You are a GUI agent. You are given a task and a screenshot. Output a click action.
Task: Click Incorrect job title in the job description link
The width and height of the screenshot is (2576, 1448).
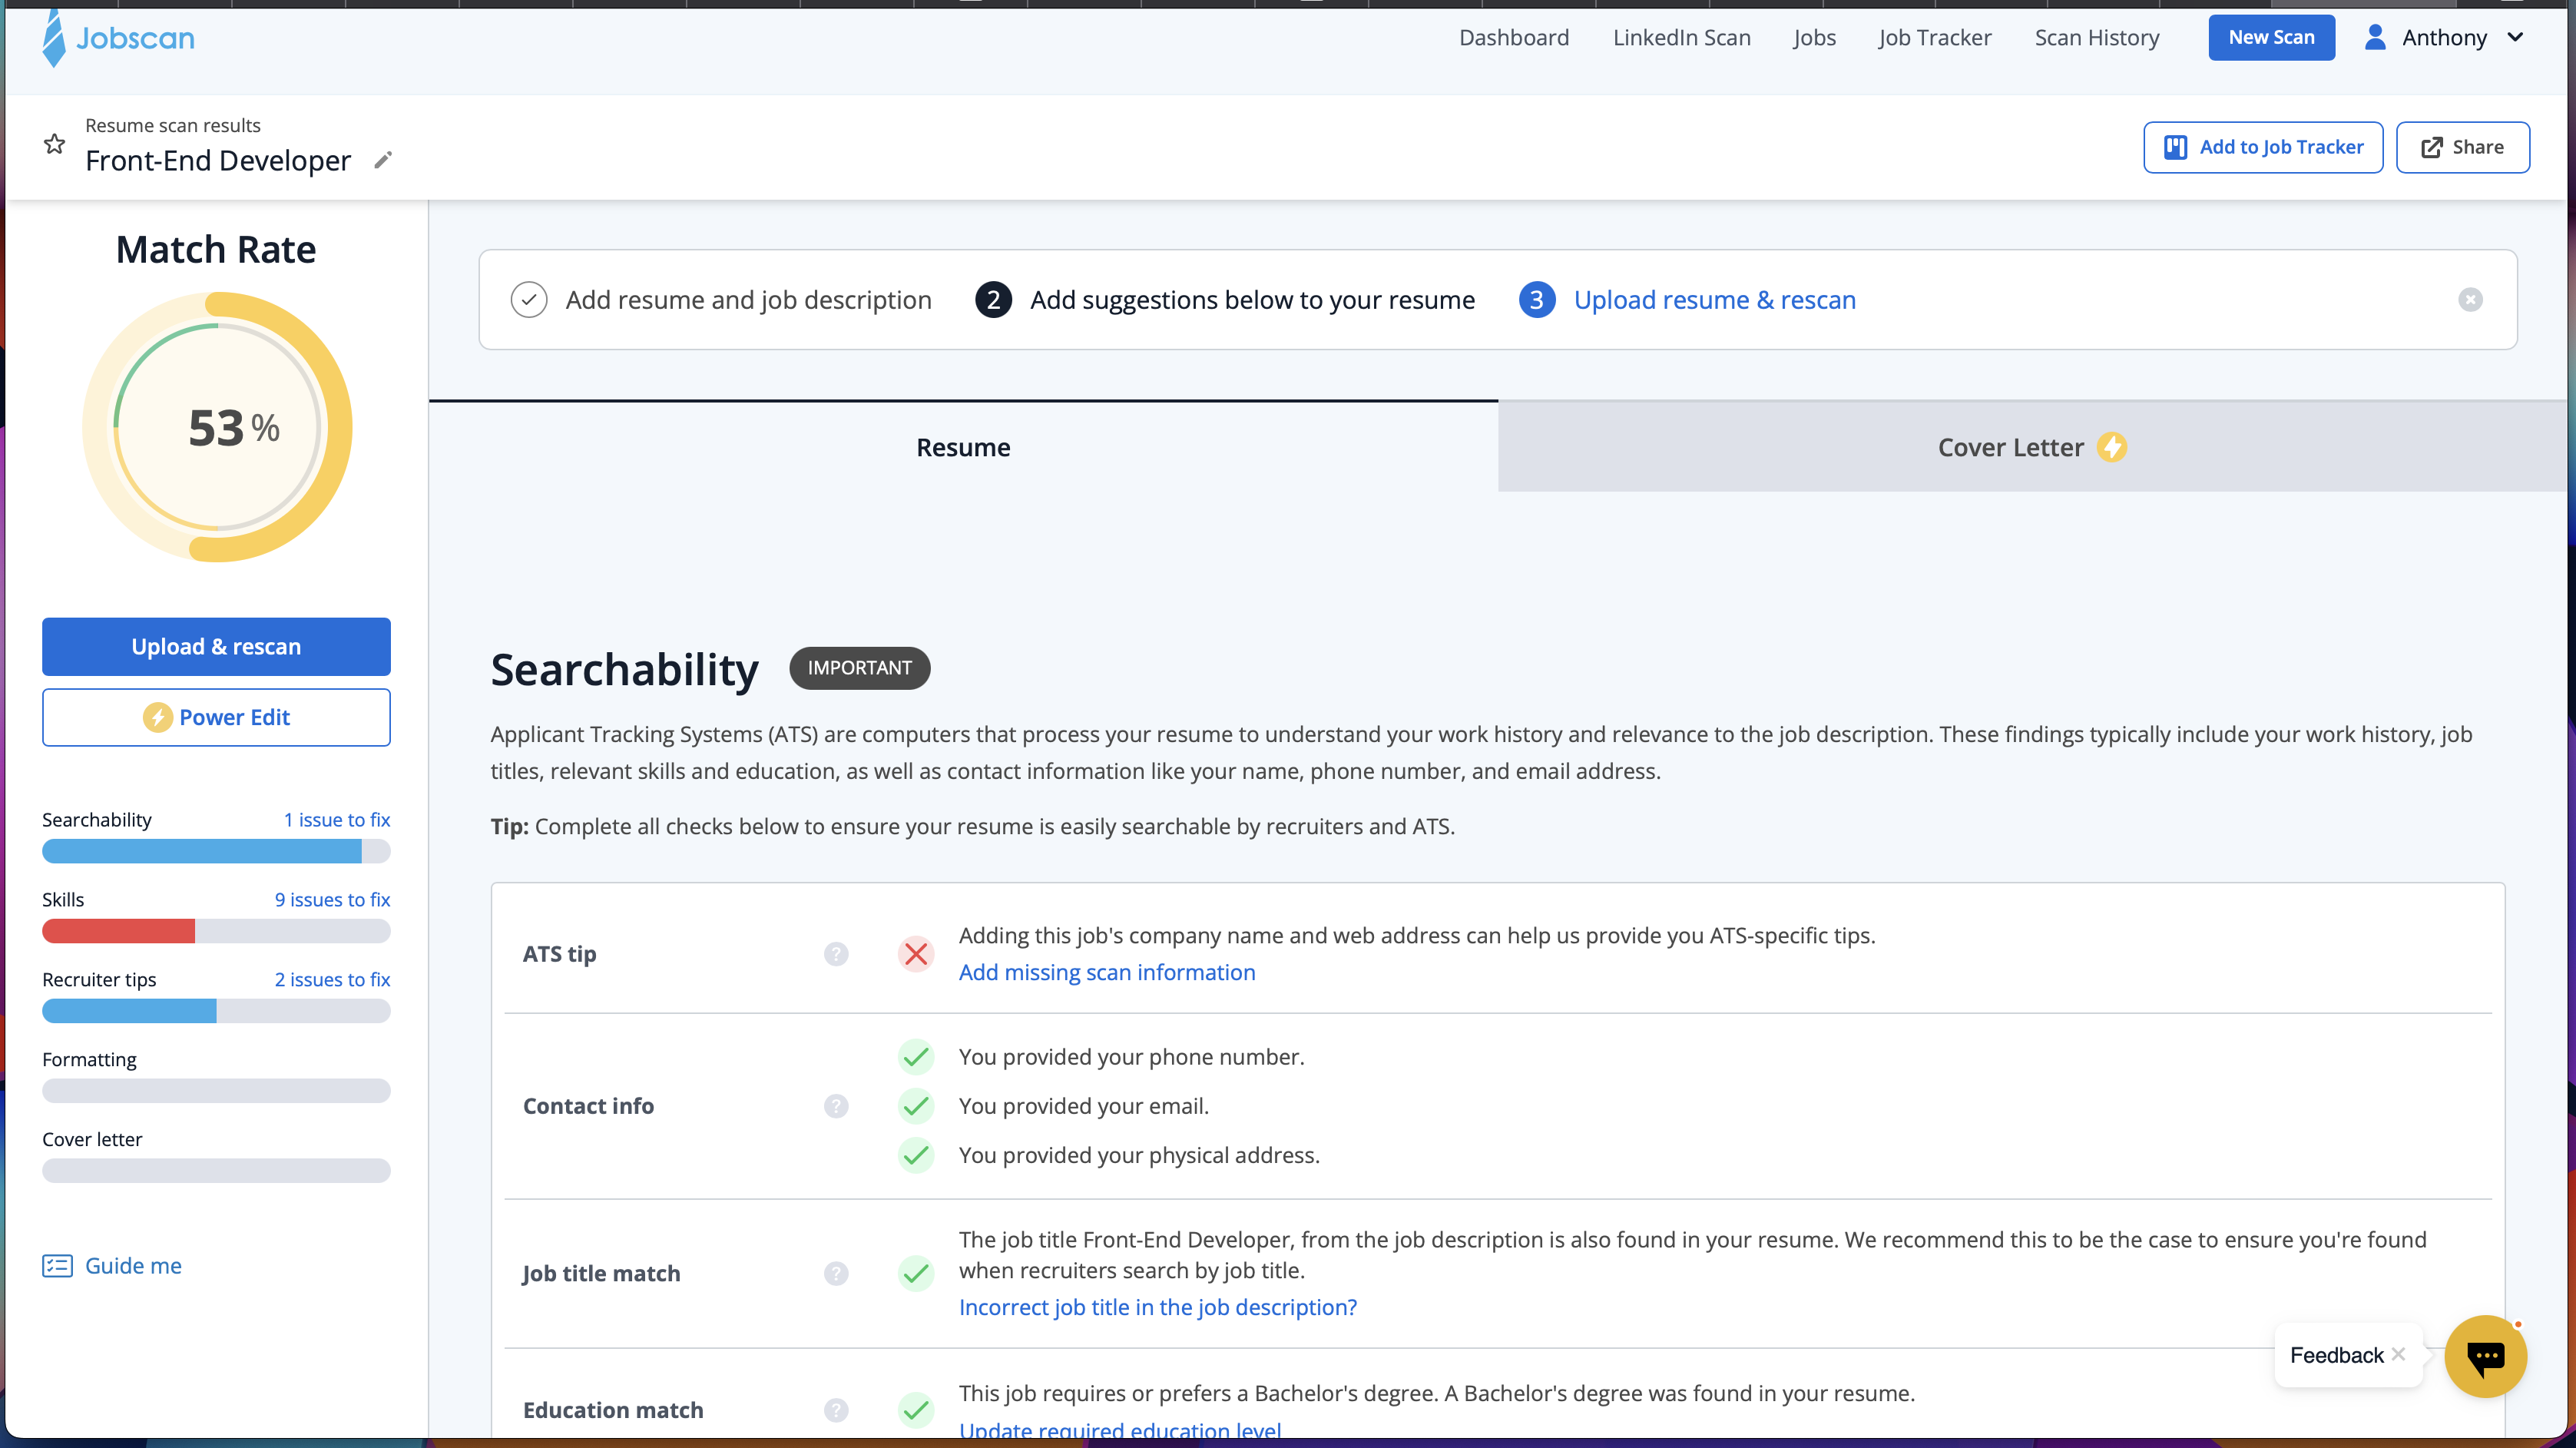(1158, 1307)
